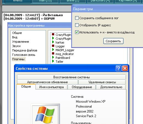
Task: Switch to Восстановление системы tab
Action: point(71,77)
